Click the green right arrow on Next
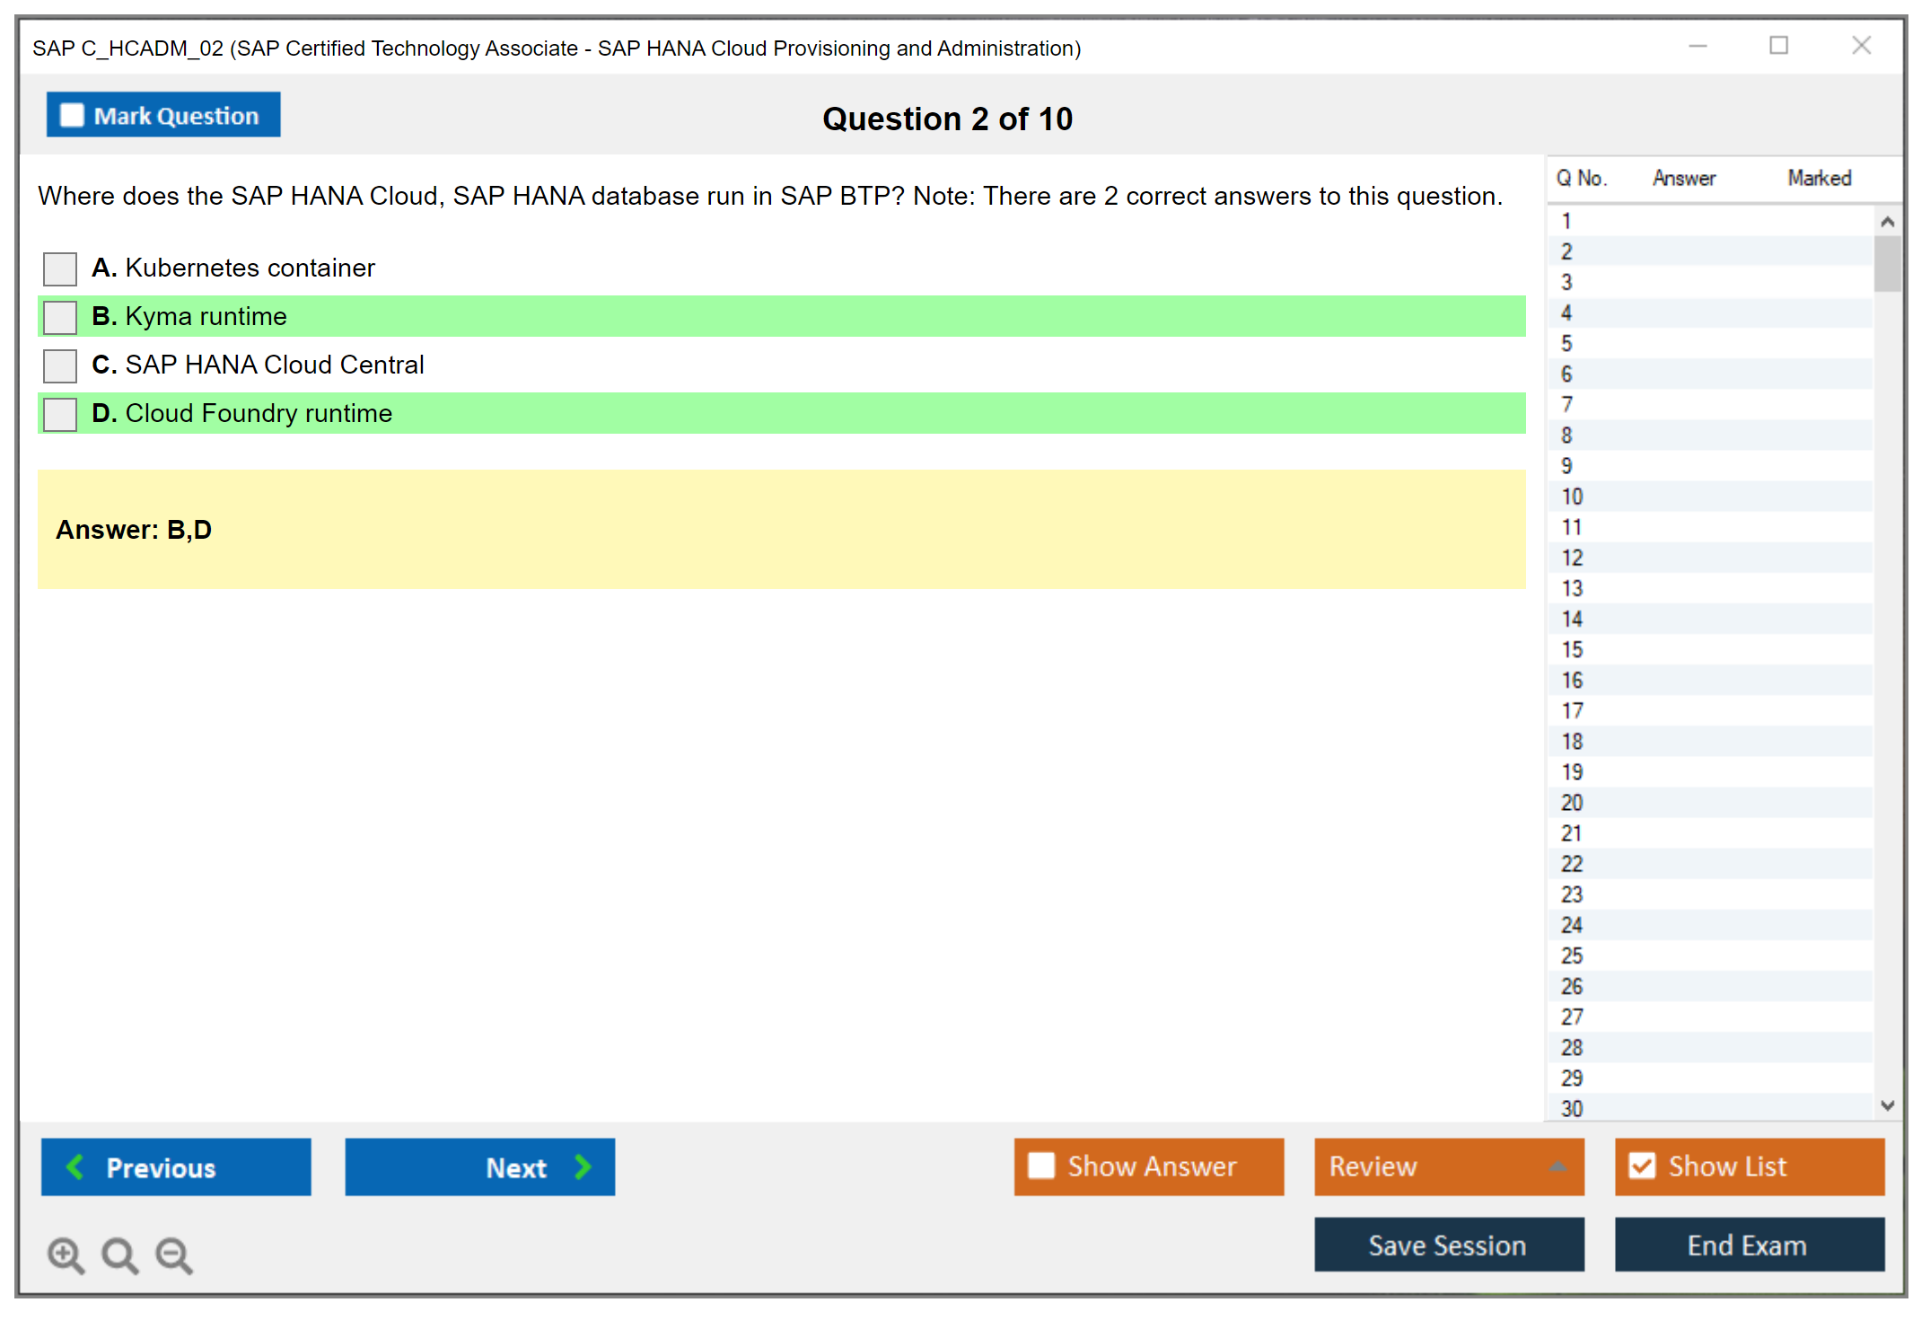 tap(583, 1166)
